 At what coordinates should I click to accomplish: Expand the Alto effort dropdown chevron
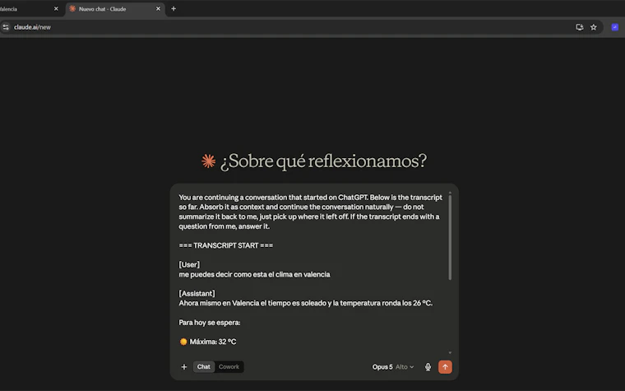point(412,367)
